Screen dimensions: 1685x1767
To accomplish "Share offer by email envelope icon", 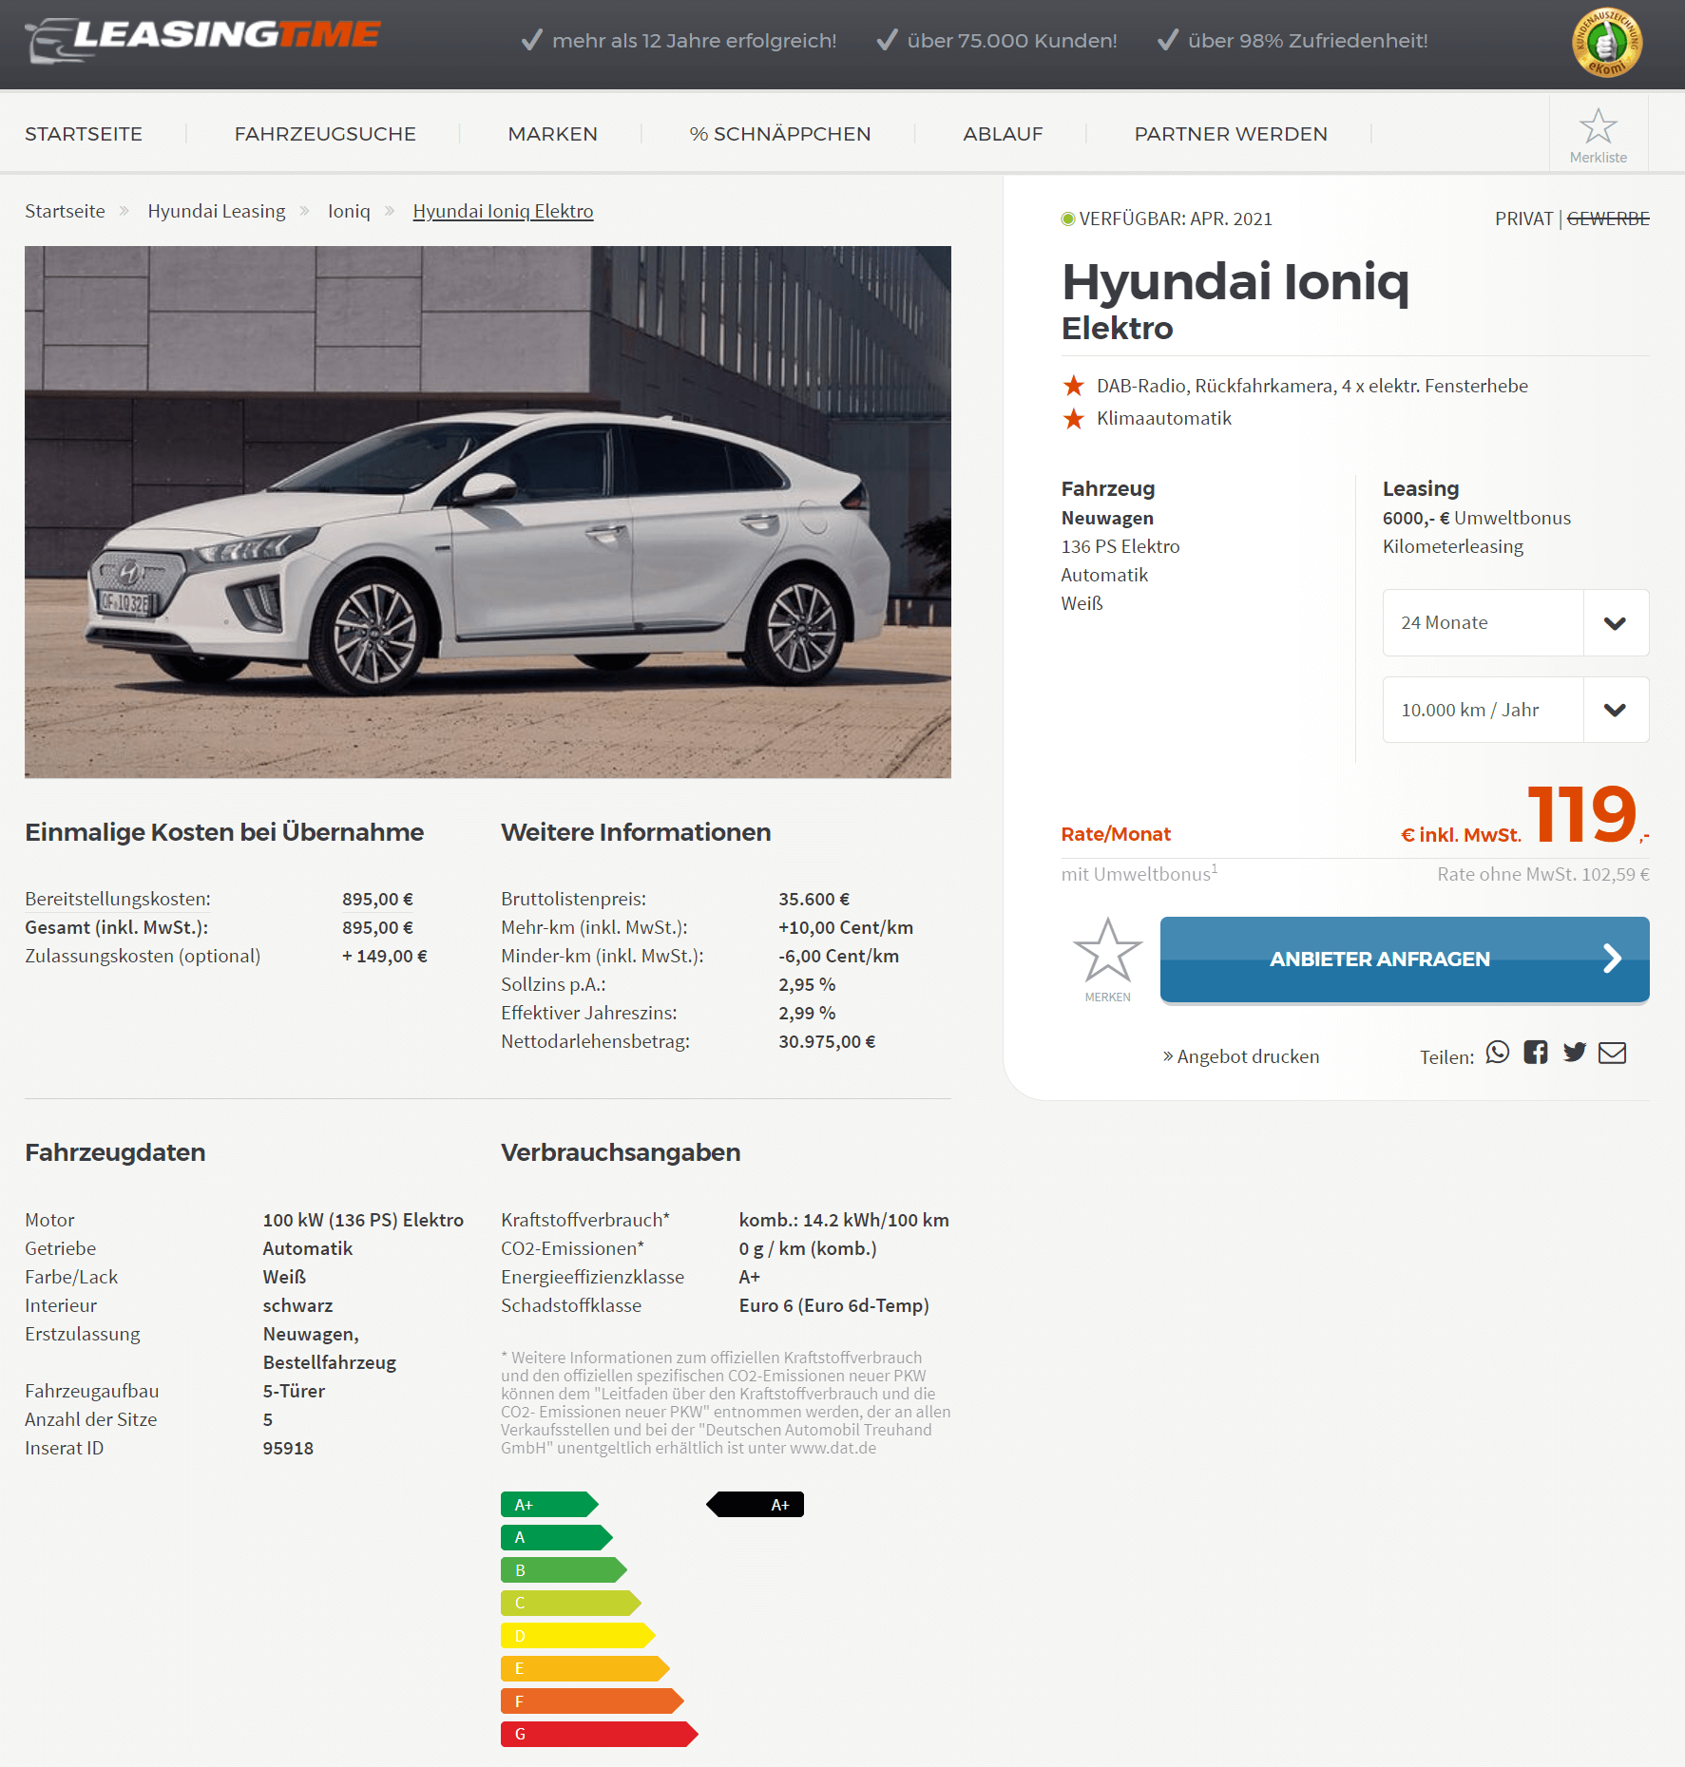I will [1613, 1053].
